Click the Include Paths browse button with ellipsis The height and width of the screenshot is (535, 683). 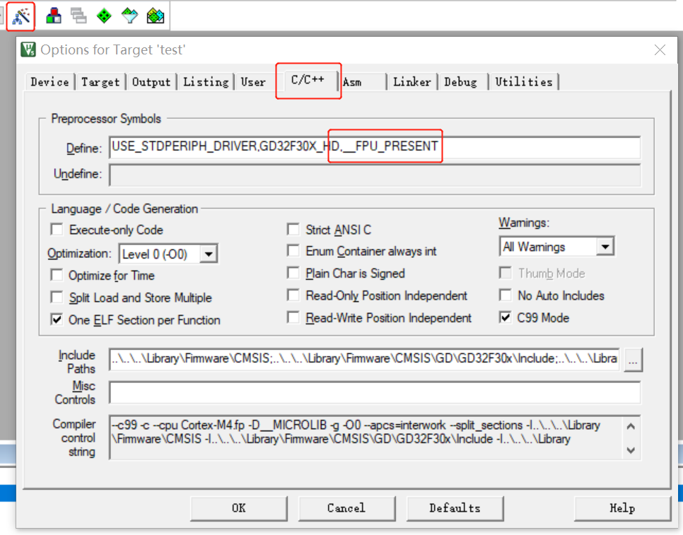633,360
